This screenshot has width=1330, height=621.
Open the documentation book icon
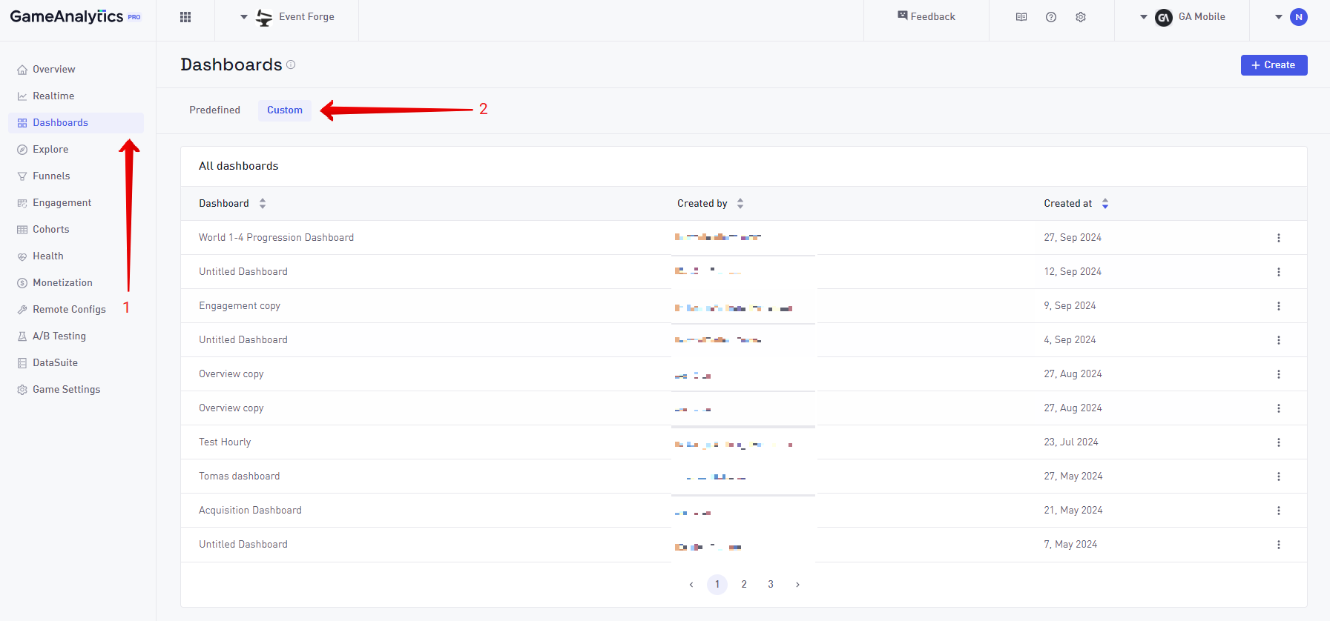(x=1021, y=17)
